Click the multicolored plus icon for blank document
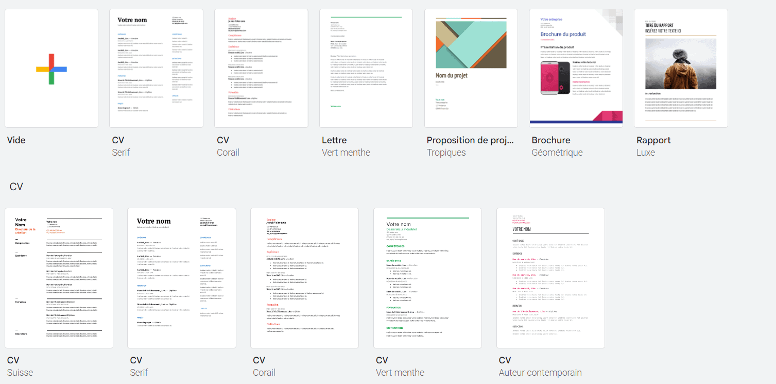This screenshot has width=776, height=384. [51, 69]
